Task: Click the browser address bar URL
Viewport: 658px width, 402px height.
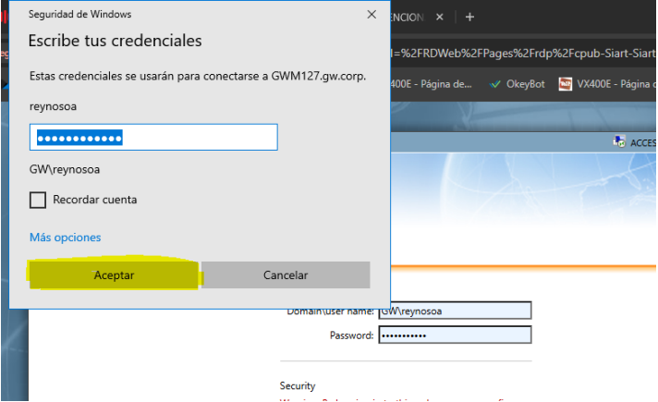Action: coord(518,50)
